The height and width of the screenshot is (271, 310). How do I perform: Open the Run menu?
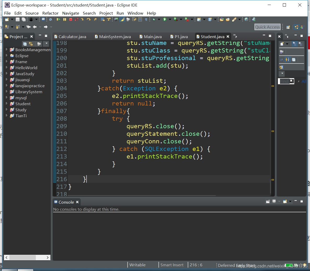pyautogui.click(x=120, y=13)
